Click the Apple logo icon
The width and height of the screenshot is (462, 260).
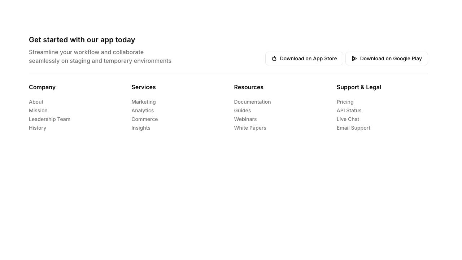274,58
